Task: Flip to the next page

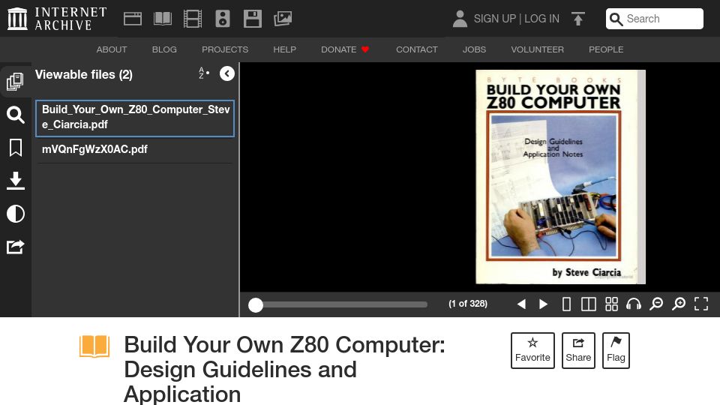Action: [x=543, y=304]
